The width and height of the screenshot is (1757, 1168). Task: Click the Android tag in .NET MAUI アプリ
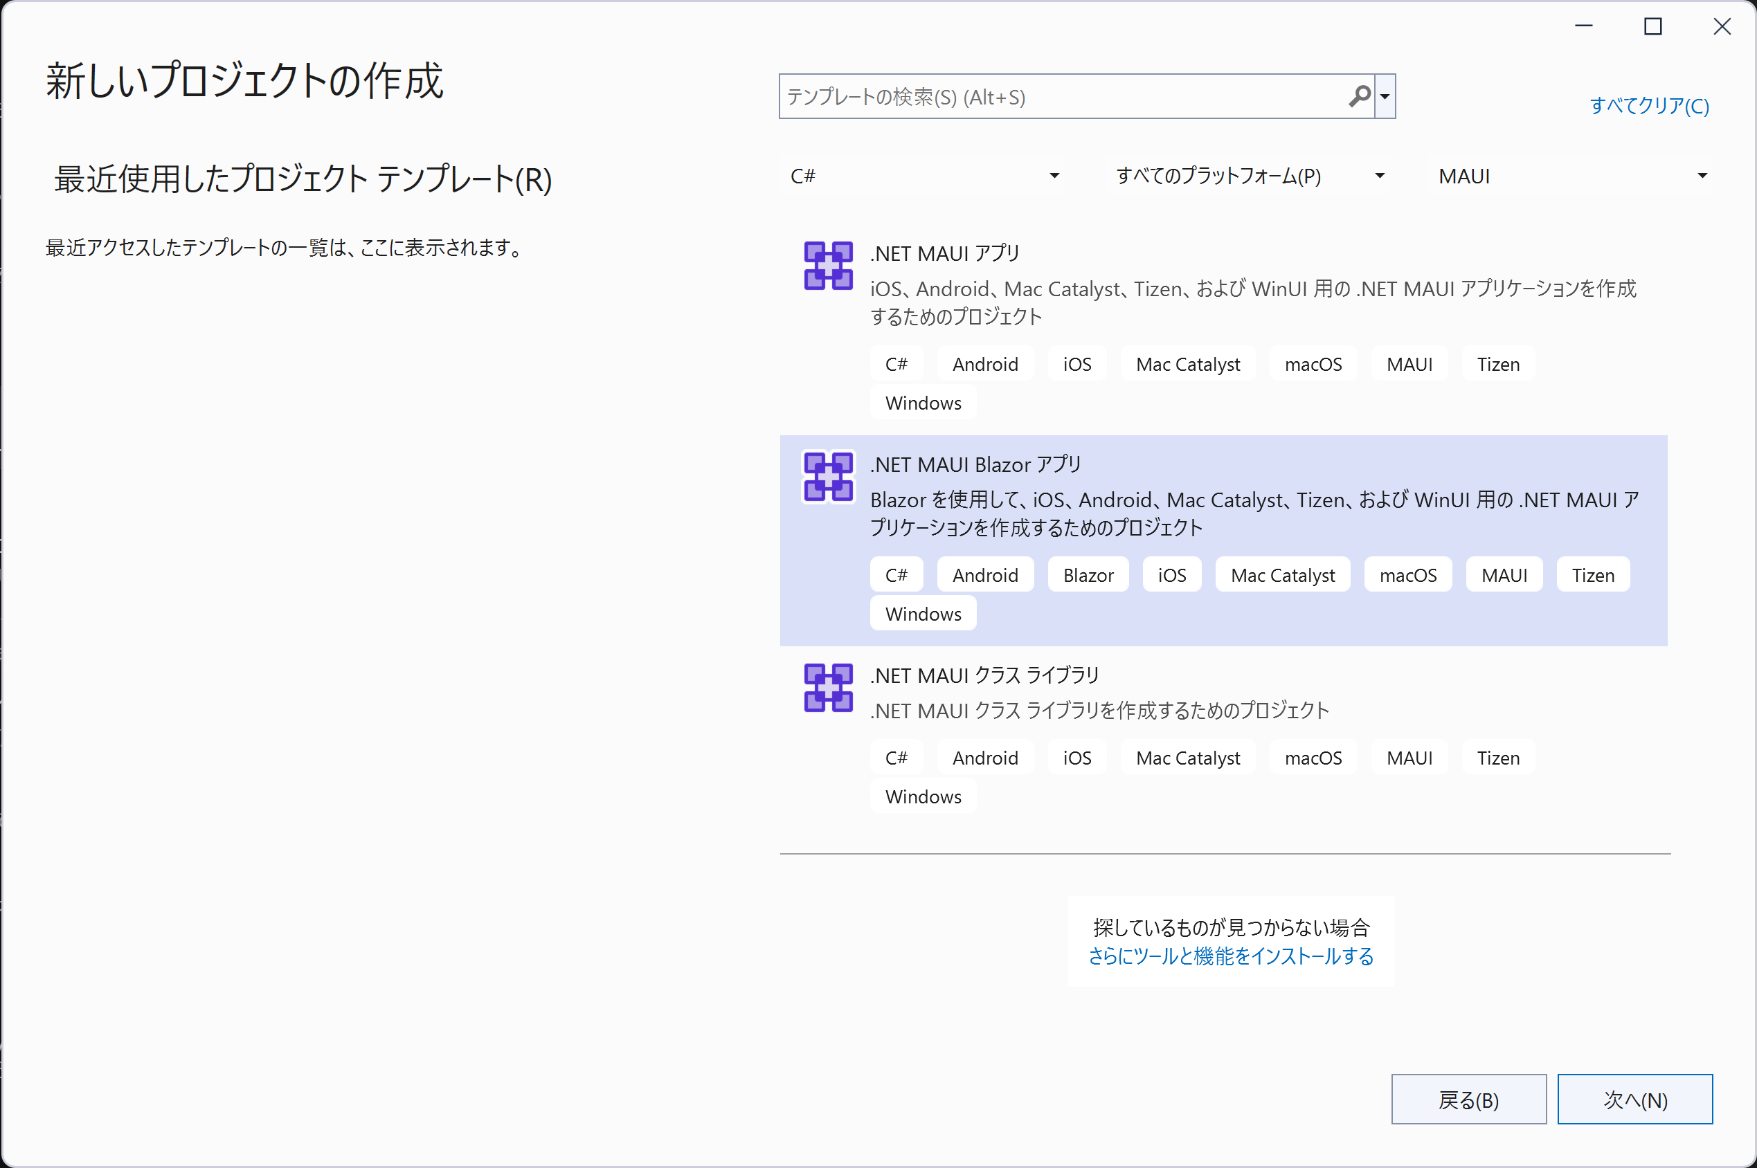985,364
